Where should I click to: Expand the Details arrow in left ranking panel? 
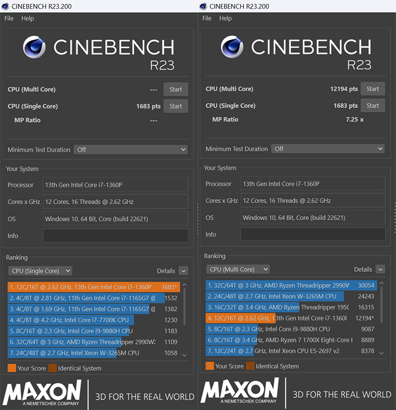183,271
